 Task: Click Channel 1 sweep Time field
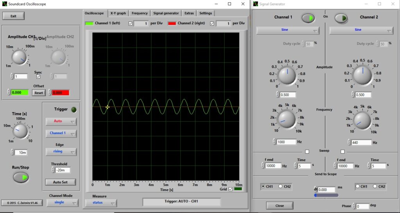click(304, 166)
